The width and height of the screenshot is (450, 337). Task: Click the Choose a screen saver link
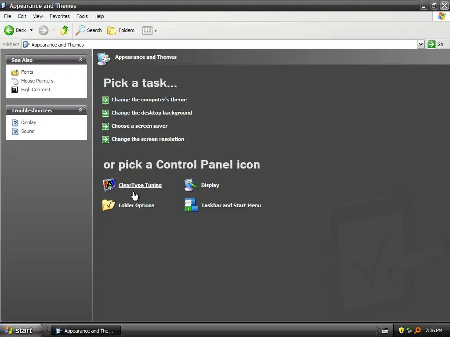click(139, 126)
